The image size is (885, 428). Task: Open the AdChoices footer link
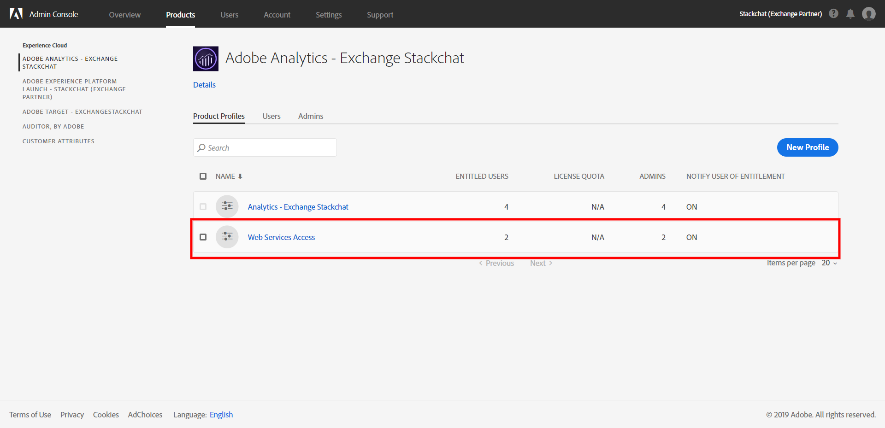(x=145, y=415)
